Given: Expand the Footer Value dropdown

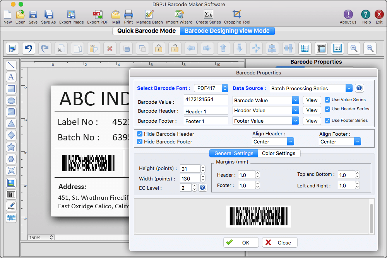Looking at the screenshot, I should coord(265,121).
